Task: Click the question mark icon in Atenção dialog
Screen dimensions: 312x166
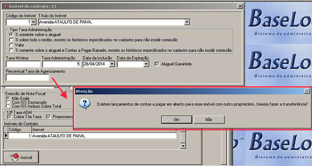Action: [84, 104]
